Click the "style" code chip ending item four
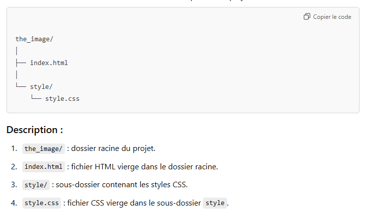This screenshot has width=370, height=218. pyautogui.click(x=215, y=203)
